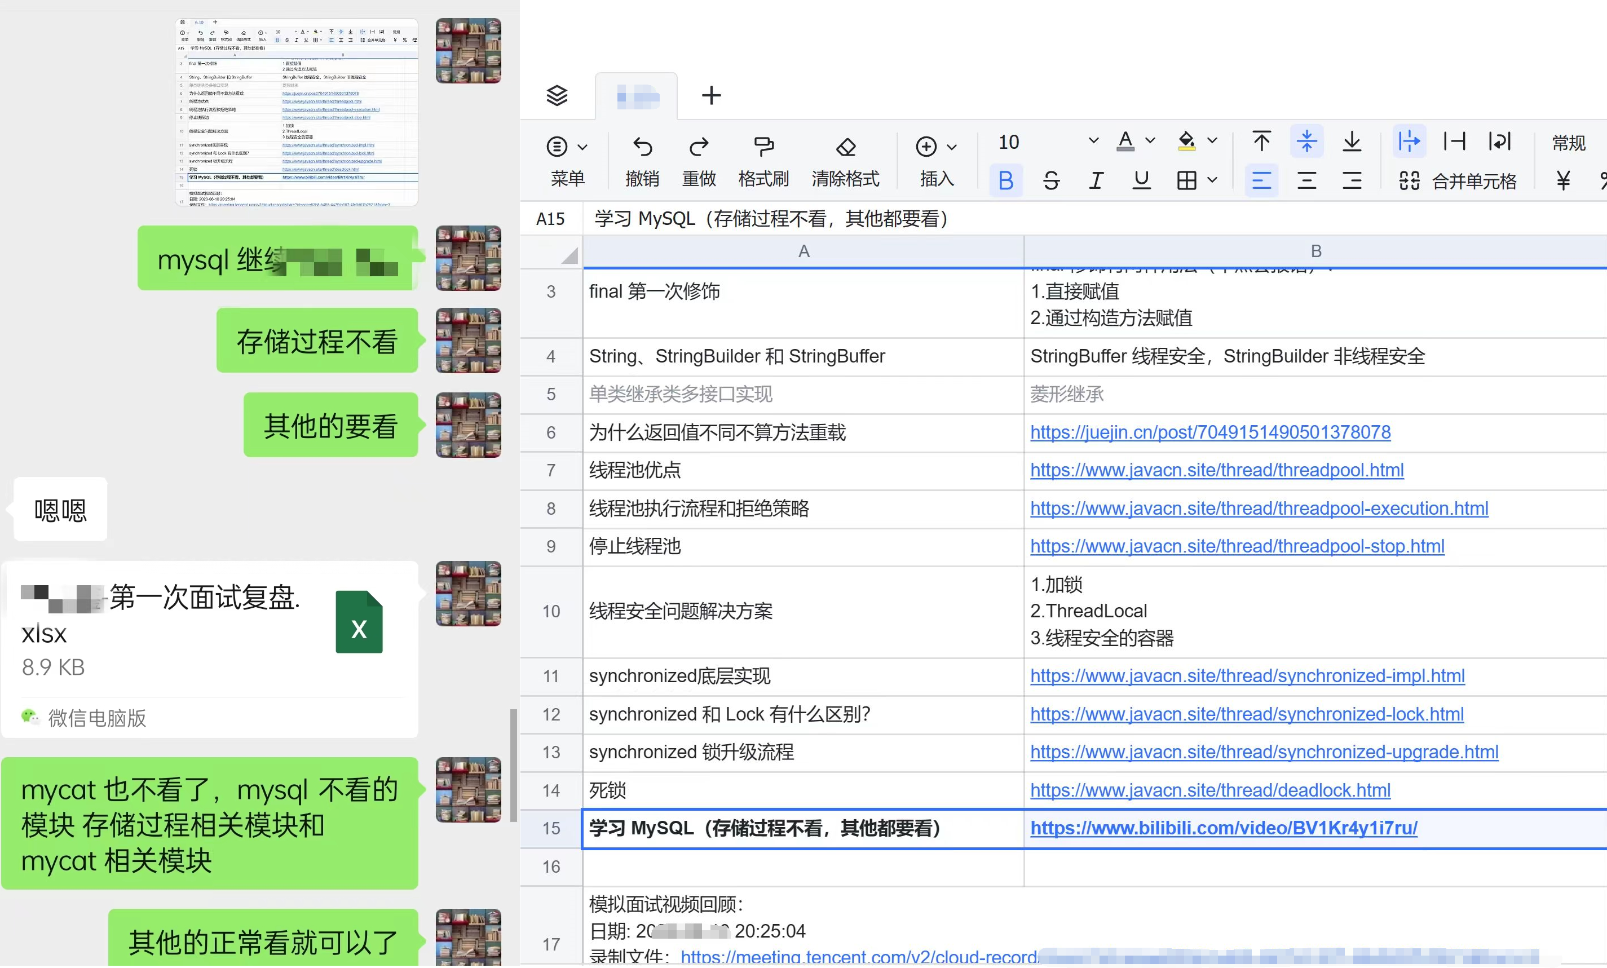Select cell 死锁 in row 14

pyautogui.click(x=804, y=790)
